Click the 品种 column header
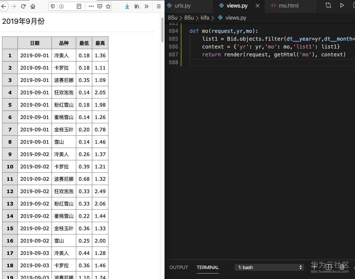The image size is (355, 279). tap(64, 43)
